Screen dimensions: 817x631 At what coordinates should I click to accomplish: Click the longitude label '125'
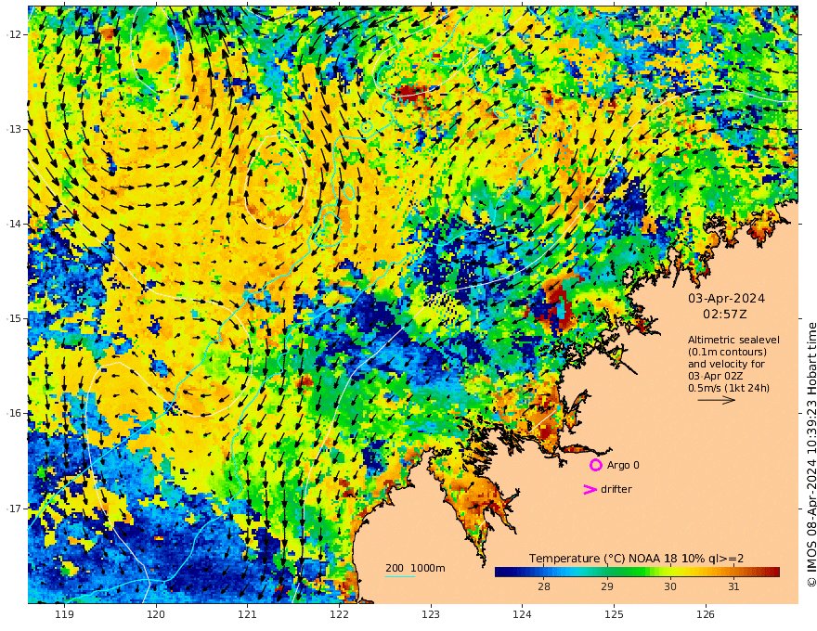point(614,614)
